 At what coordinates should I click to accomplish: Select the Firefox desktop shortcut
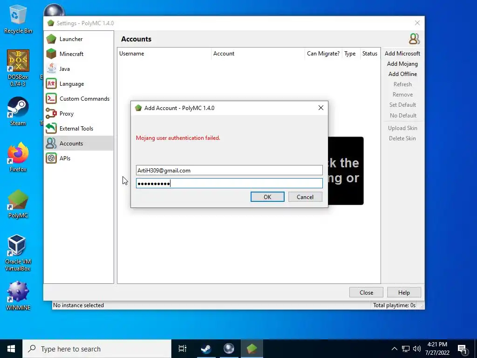[x=18, y=158]
